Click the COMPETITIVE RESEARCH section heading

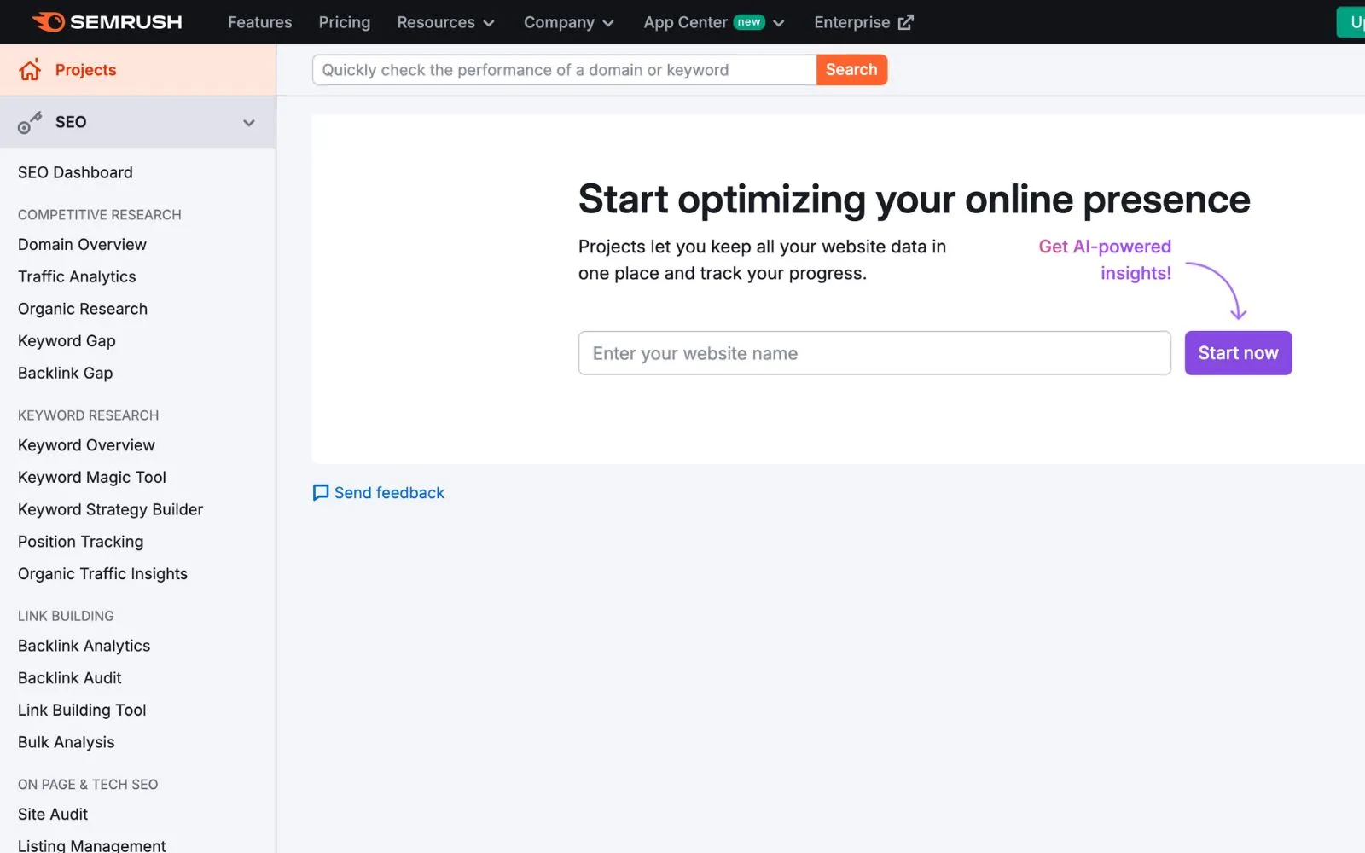point(100,215)
